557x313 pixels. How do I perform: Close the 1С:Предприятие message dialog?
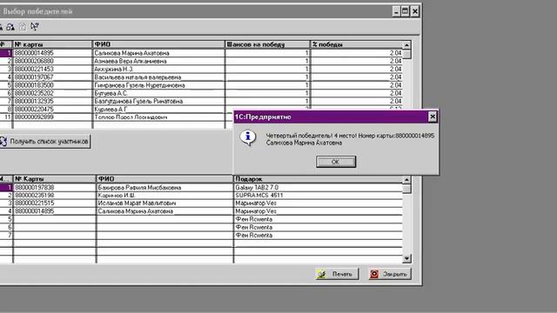433,117
